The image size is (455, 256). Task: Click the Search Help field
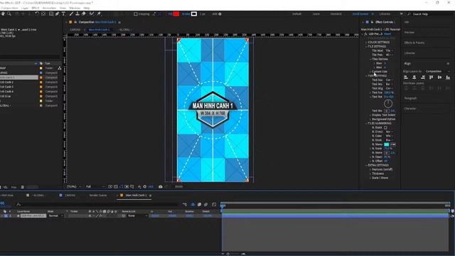[430, 14]
